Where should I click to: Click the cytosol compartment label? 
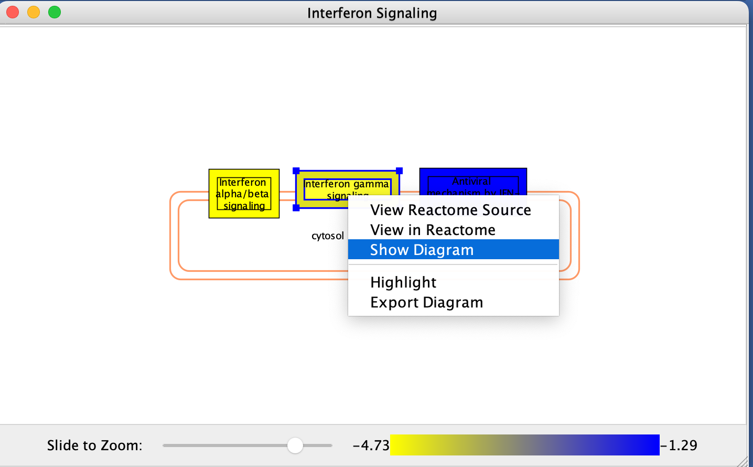click(x=328, y=236)
